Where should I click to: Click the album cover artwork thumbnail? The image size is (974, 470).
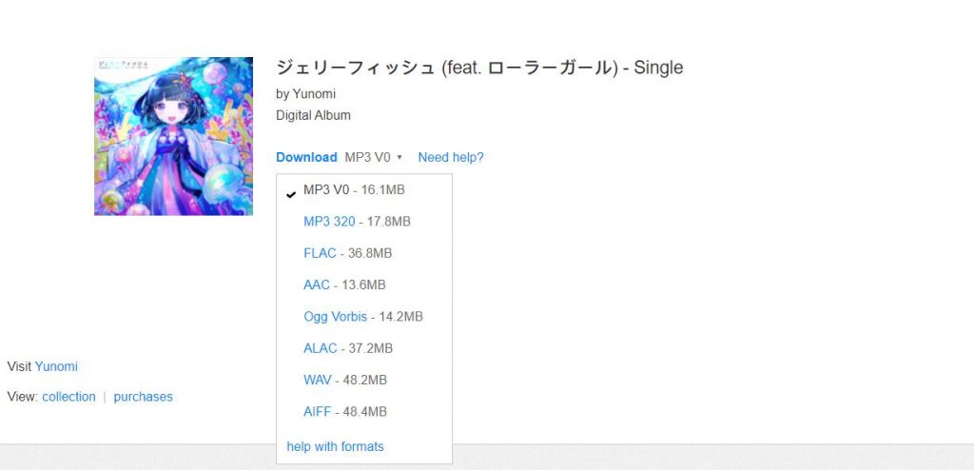tap(173, 136)
